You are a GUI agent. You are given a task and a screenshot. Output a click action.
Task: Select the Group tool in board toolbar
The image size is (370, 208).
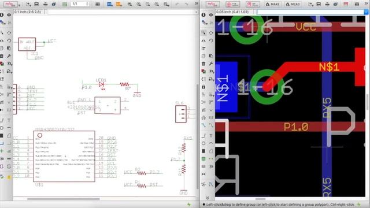tap(203, 32)
